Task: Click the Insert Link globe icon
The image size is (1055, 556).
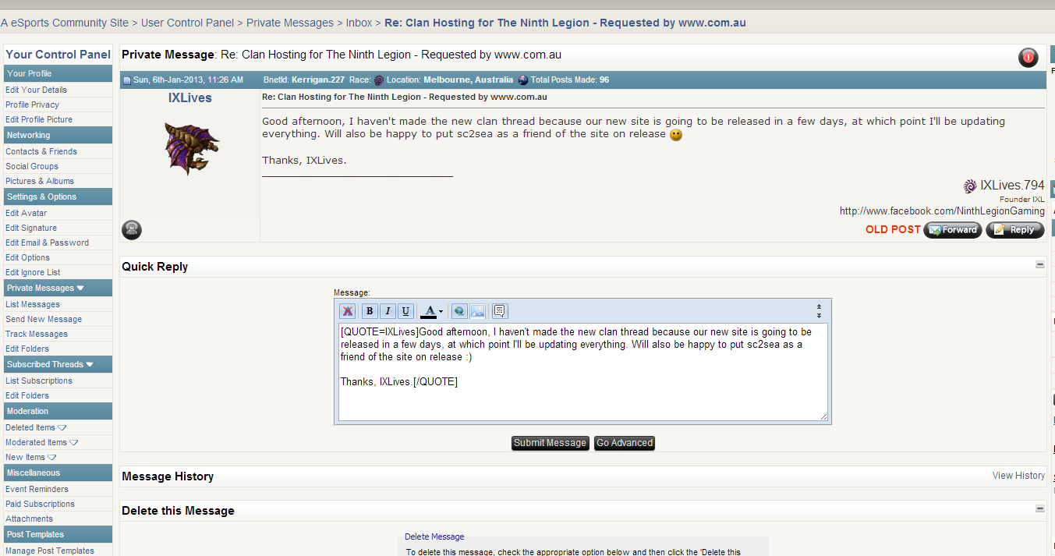Action: 459,311
